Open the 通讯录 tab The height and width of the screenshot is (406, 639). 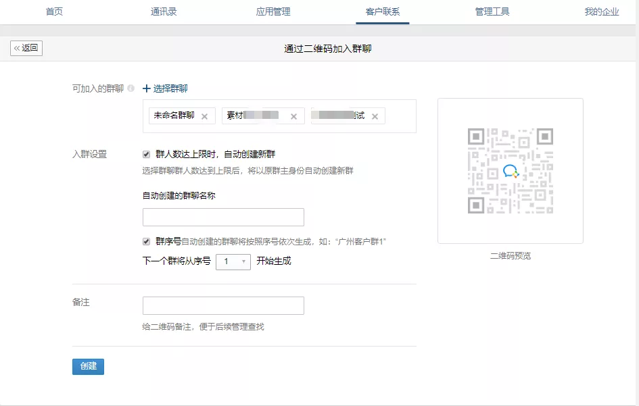coord(163,11)
